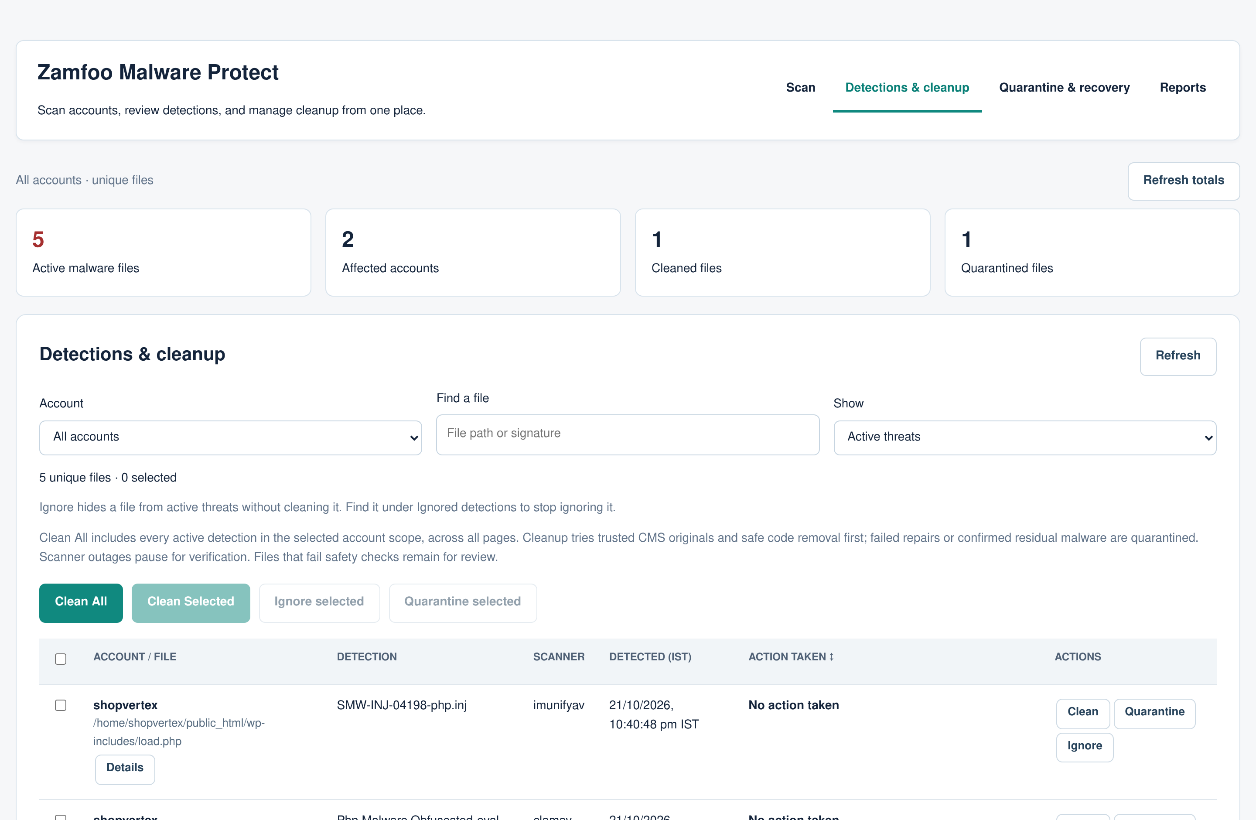Go to the Reports tab

tap(1182, 88)
